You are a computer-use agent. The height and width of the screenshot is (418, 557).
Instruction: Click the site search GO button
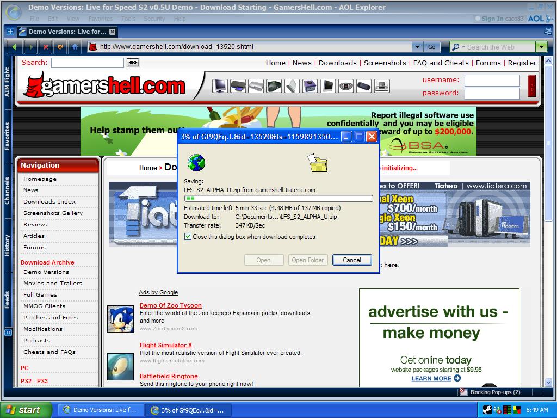(x=133, y=62)
